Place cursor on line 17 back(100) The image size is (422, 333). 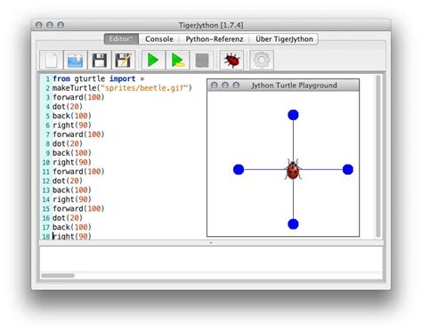(72, 227)
